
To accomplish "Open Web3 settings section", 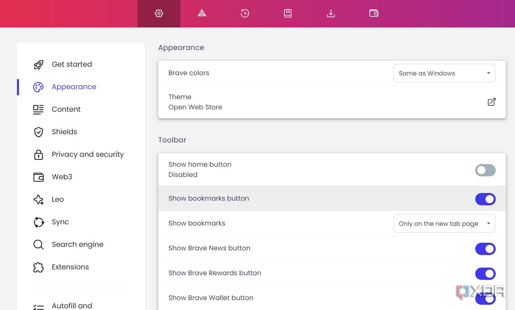I will point(62,177).
